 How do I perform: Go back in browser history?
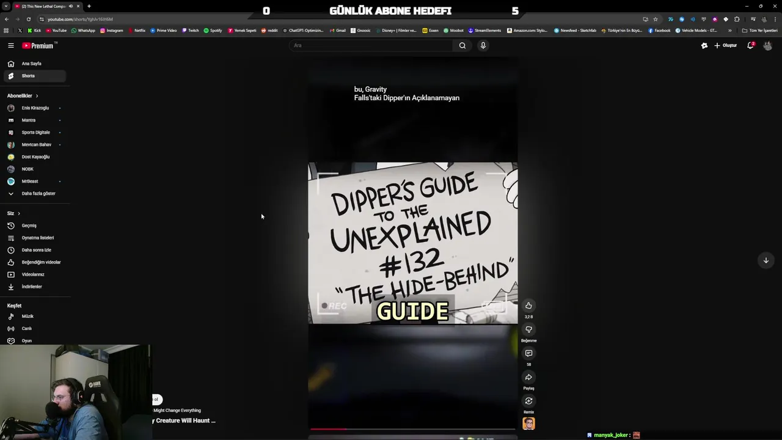click(7, 19)
